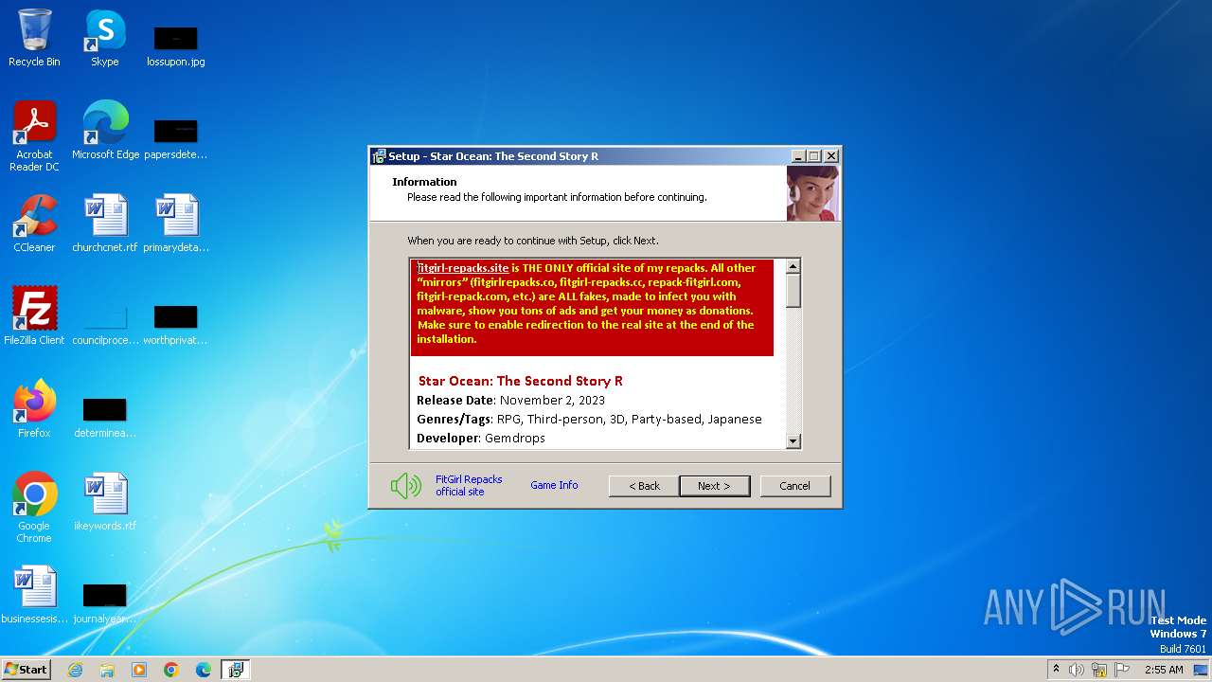Open Windows Media Player from the taskbar
The image size is (1212, 682).
click(x=139, y=670)
